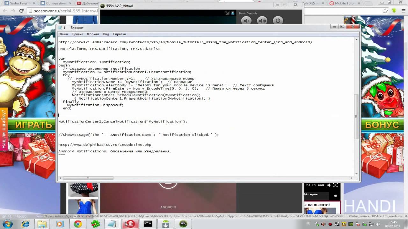
Task: Click the video player SUB subtitle button
Action: [321, 185]
